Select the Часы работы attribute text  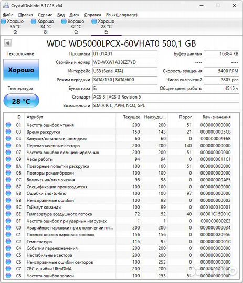click(x=40, y=159)
